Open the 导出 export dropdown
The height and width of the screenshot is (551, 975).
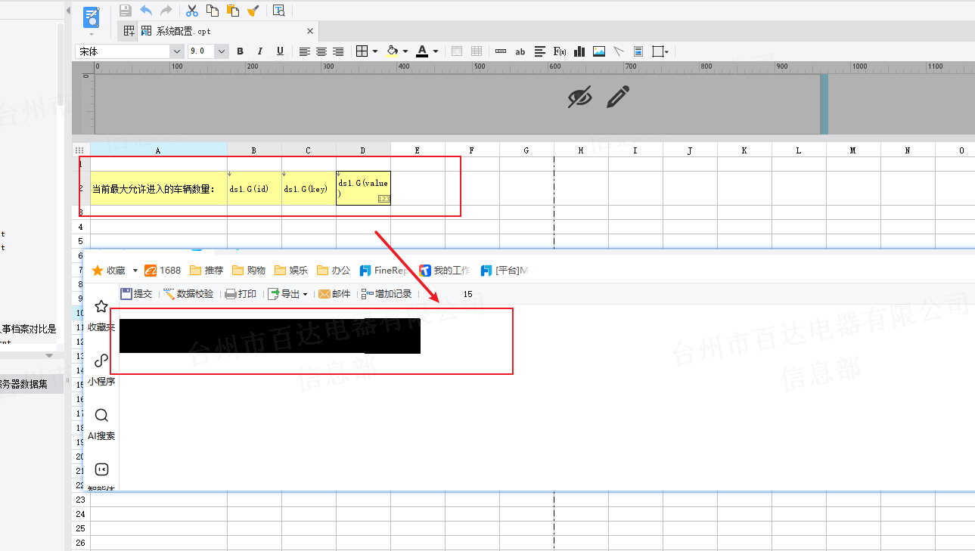click(x=288, y=294)
